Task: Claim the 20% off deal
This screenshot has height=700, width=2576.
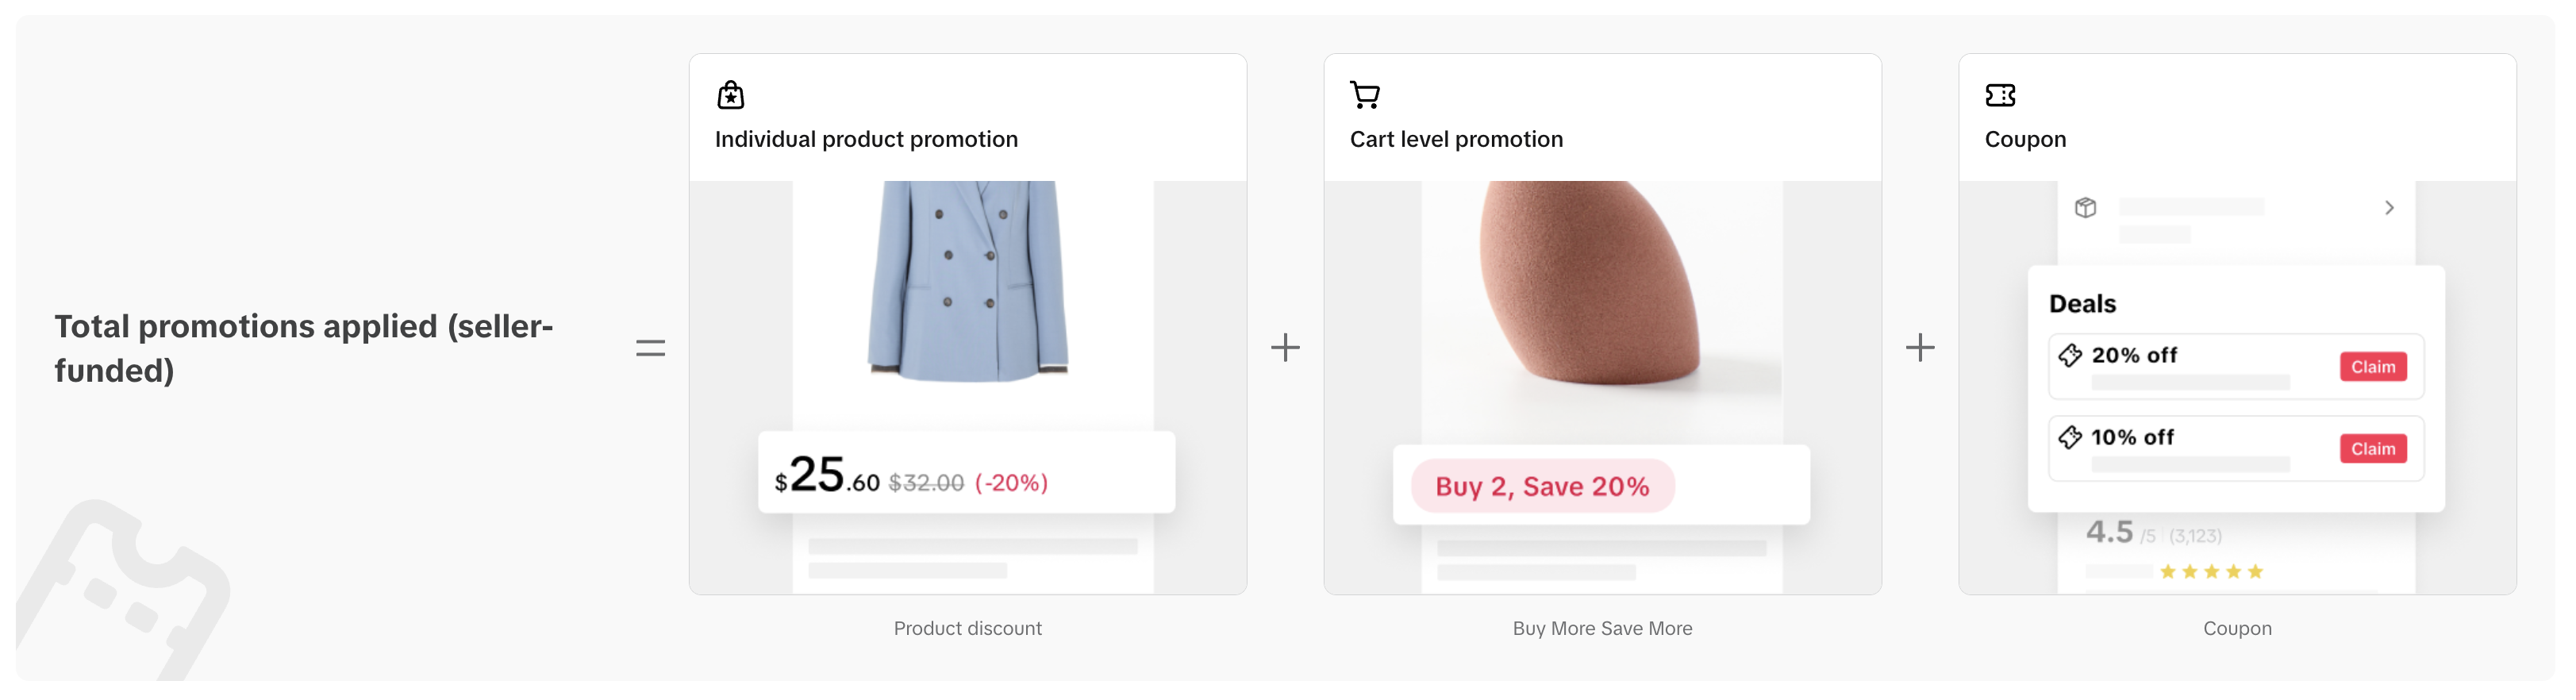Action: click(2372, 367)
